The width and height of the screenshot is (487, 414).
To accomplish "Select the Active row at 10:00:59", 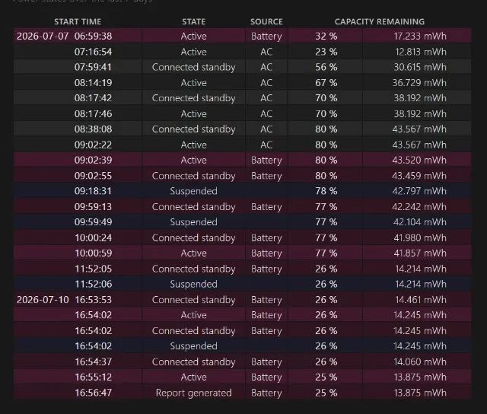I will [242, 253].
